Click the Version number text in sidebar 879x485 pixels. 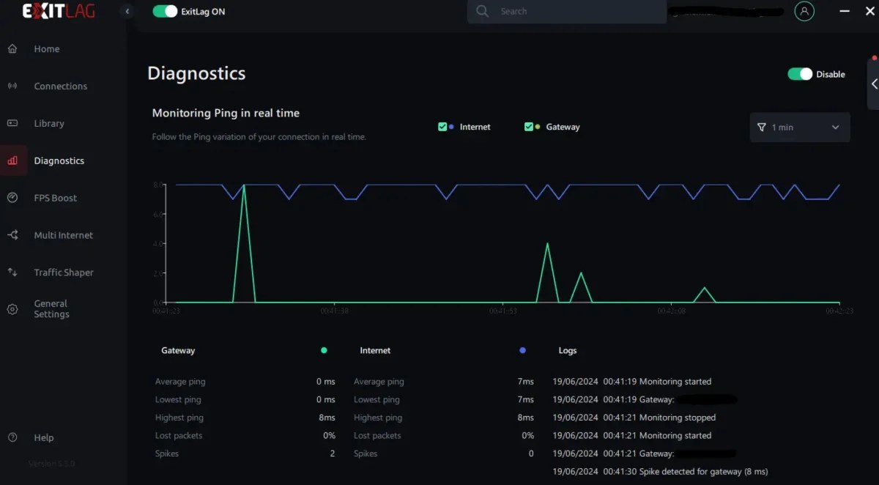[x=52, y=464]
